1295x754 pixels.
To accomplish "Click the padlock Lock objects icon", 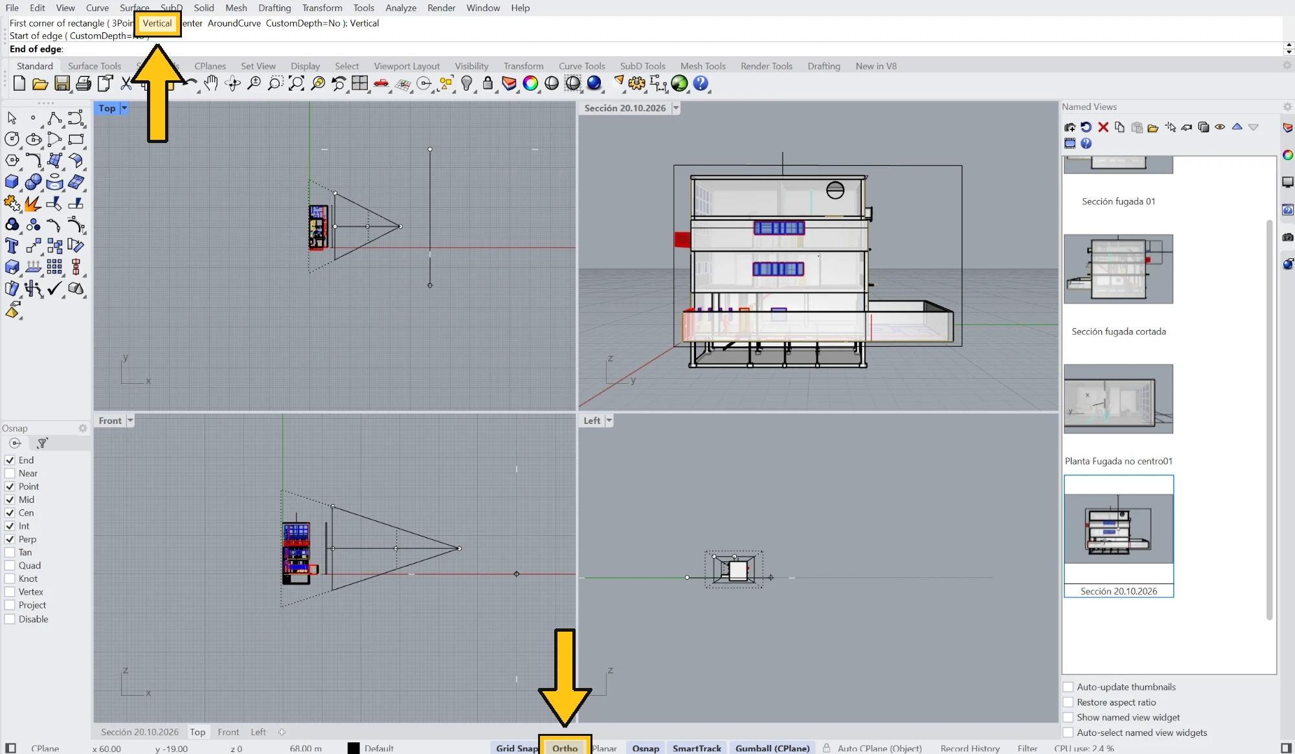I will (488, 83).
